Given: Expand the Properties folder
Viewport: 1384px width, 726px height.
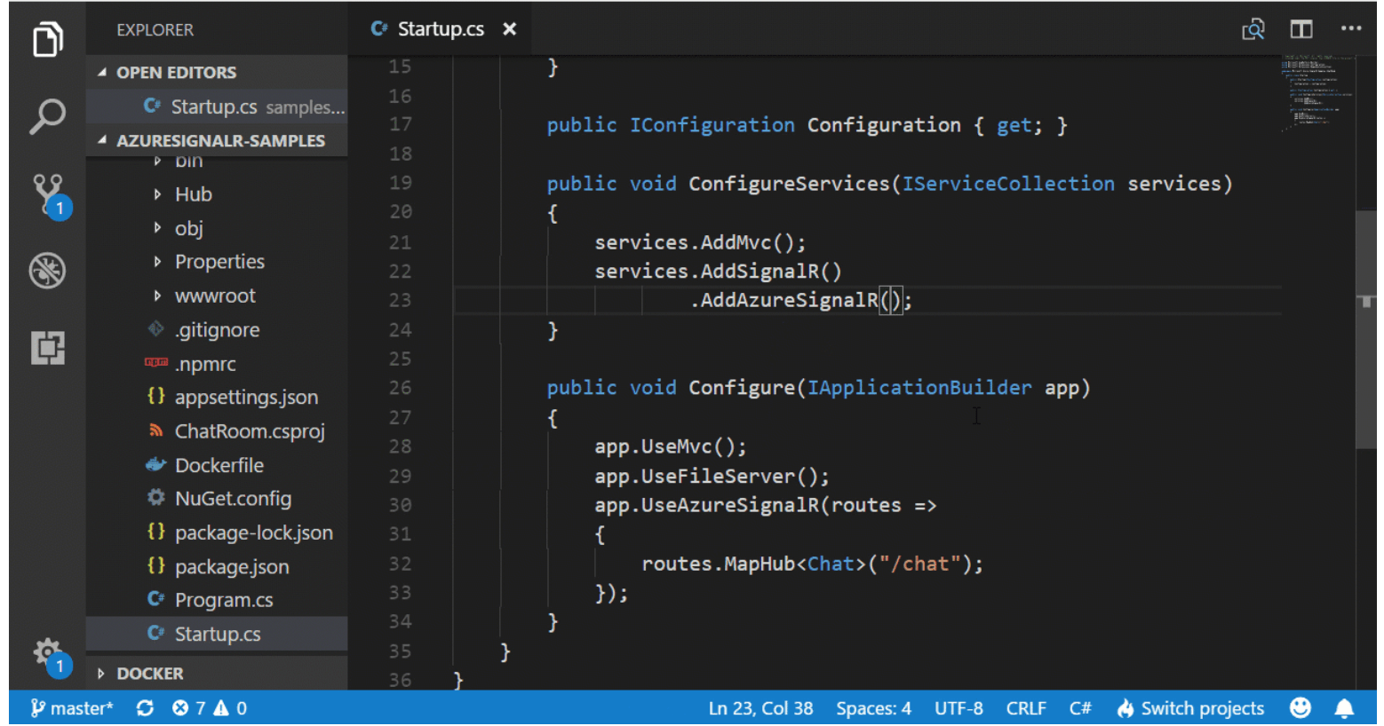Looking at the screenshot, I should 219,262.
